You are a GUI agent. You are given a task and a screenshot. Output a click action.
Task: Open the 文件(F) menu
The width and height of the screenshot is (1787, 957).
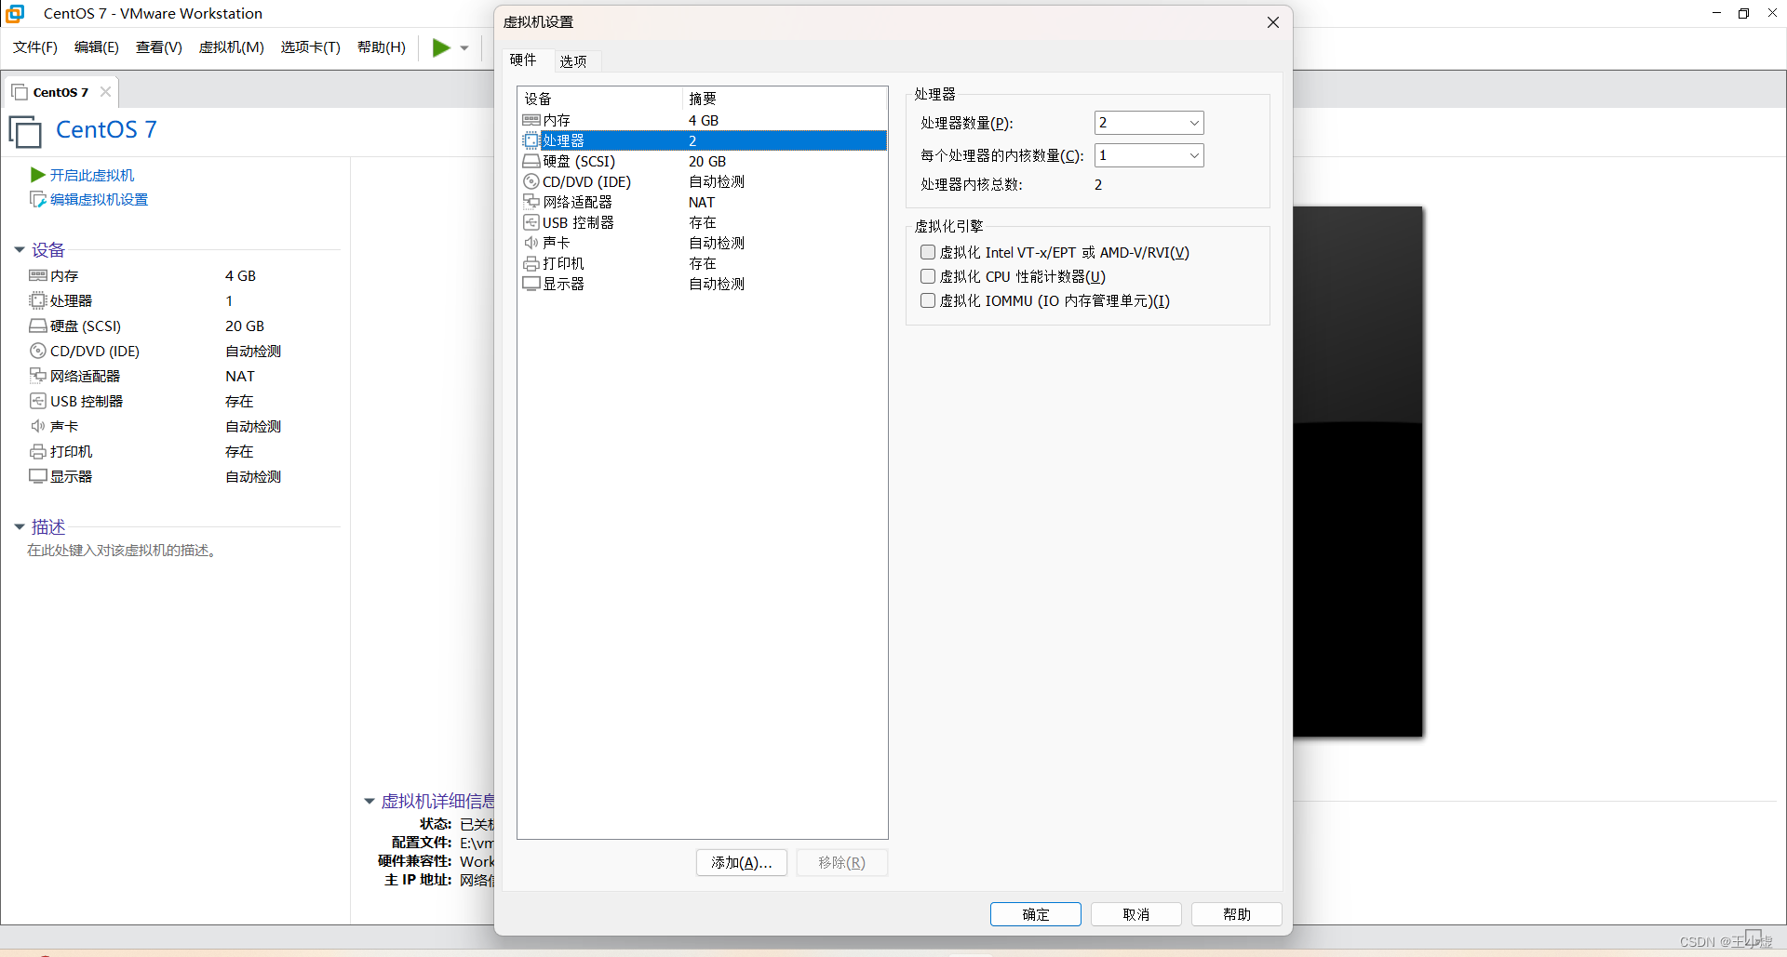point(35,47)
